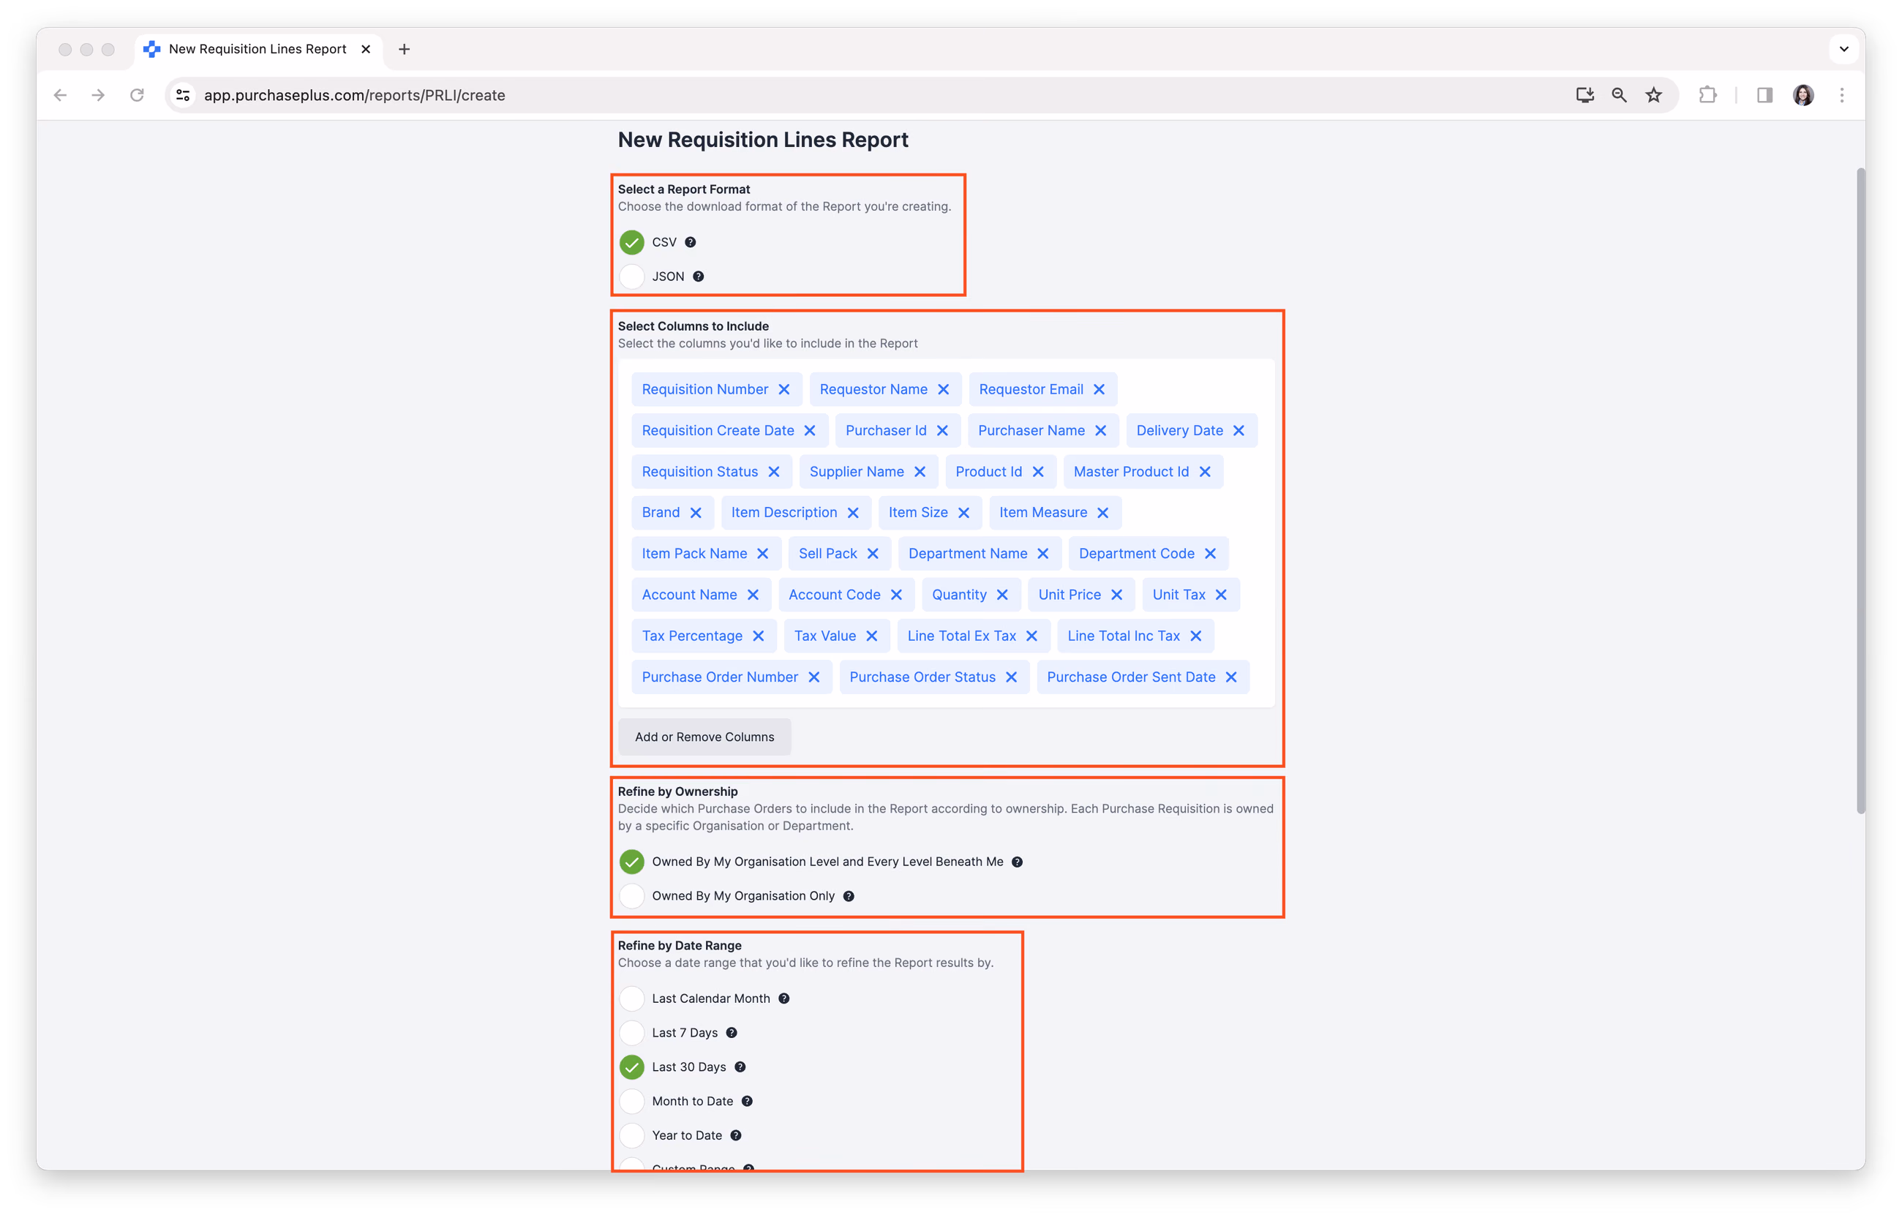Select Year to Date range
The image size is (1902, 1215).
[632, 1135]
